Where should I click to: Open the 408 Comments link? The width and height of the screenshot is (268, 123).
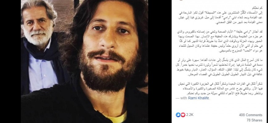(x=250, y=115)
